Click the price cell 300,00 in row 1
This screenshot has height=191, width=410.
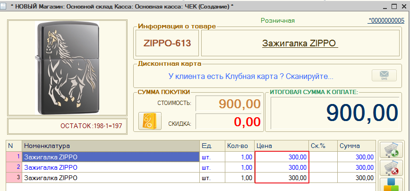pos(282,157)
